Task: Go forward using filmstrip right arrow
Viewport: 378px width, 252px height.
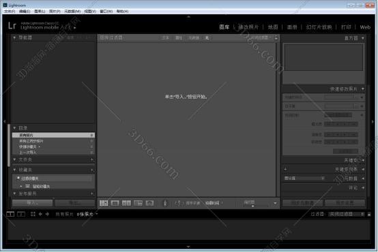Action: 47,214
